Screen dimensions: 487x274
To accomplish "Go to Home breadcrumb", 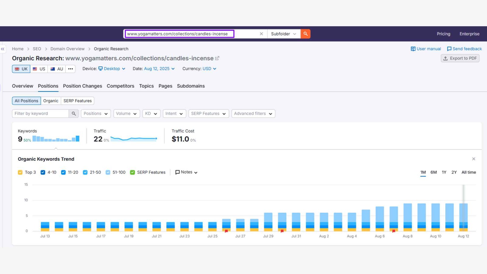I will (18, 49).
